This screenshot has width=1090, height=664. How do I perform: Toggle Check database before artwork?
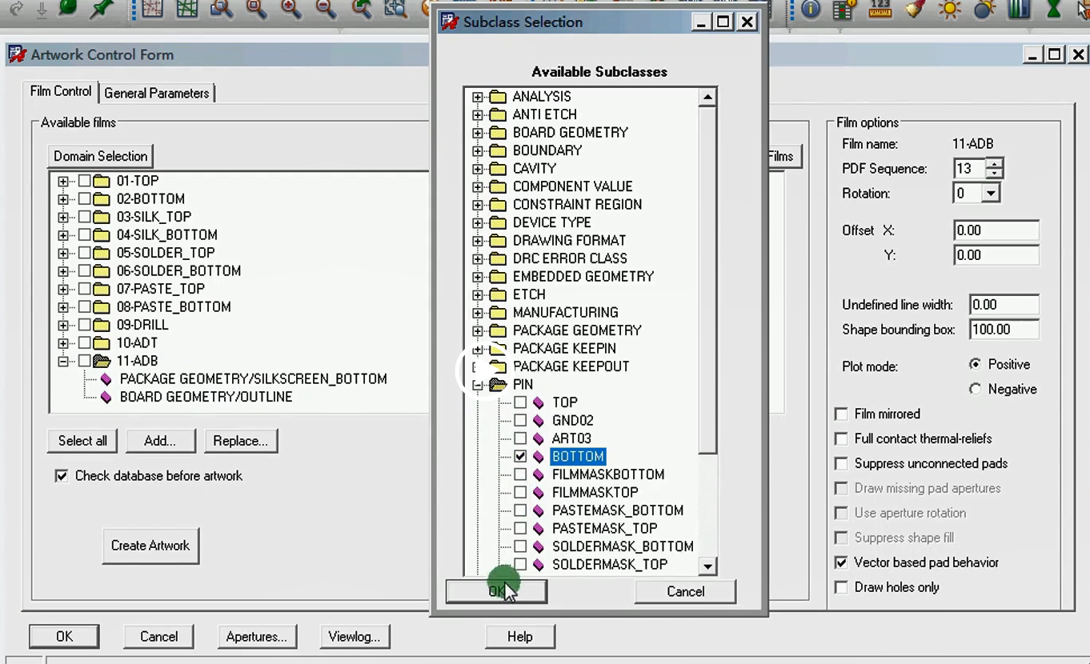pyautogui.click(x=62, y=476)
